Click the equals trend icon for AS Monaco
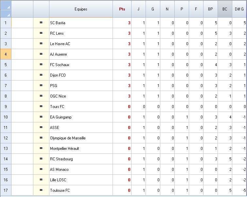Viewport: 247px width, 197px height. click(41, 170)
